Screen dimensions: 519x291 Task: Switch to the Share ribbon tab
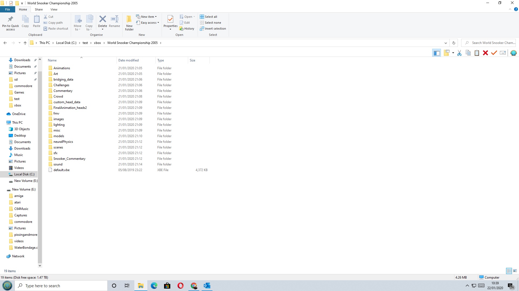point(39,9)
